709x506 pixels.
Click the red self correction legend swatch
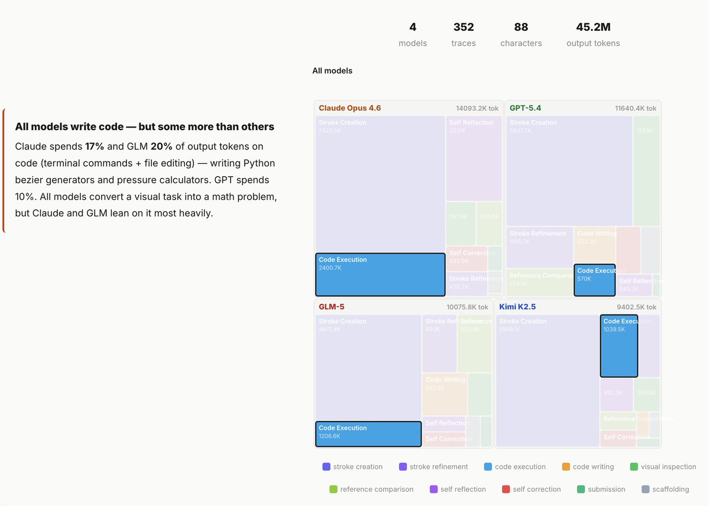[506, 489]
